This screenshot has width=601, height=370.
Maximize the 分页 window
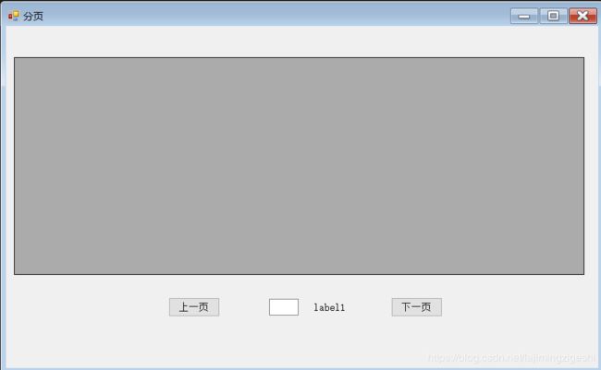(x=553, y=16)
